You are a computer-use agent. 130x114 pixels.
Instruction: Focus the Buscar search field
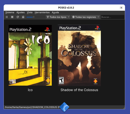tap(113, 17)
